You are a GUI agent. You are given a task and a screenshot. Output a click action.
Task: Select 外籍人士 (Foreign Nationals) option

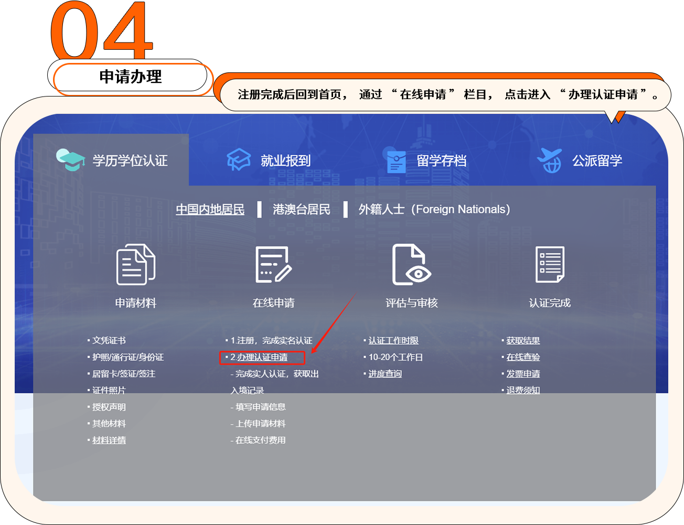(x=434, y=209)
